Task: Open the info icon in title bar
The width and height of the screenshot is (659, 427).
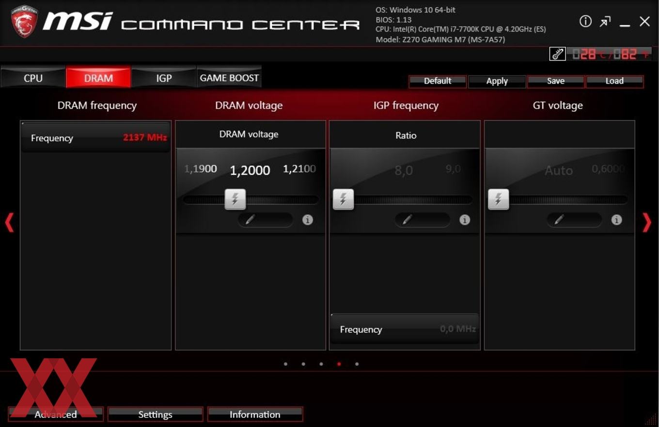Action: [585, 21]
